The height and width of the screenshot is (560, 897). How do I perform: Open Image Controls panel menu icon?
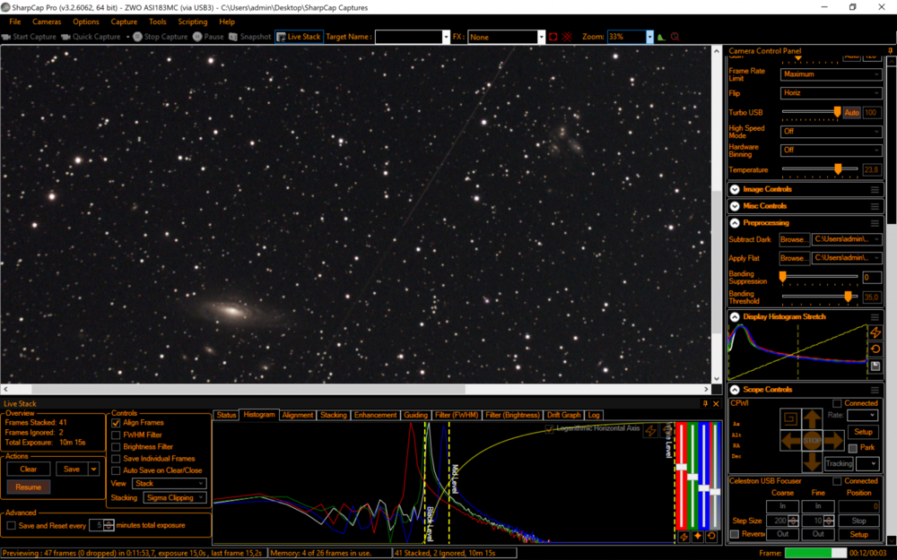click(875, 189)
